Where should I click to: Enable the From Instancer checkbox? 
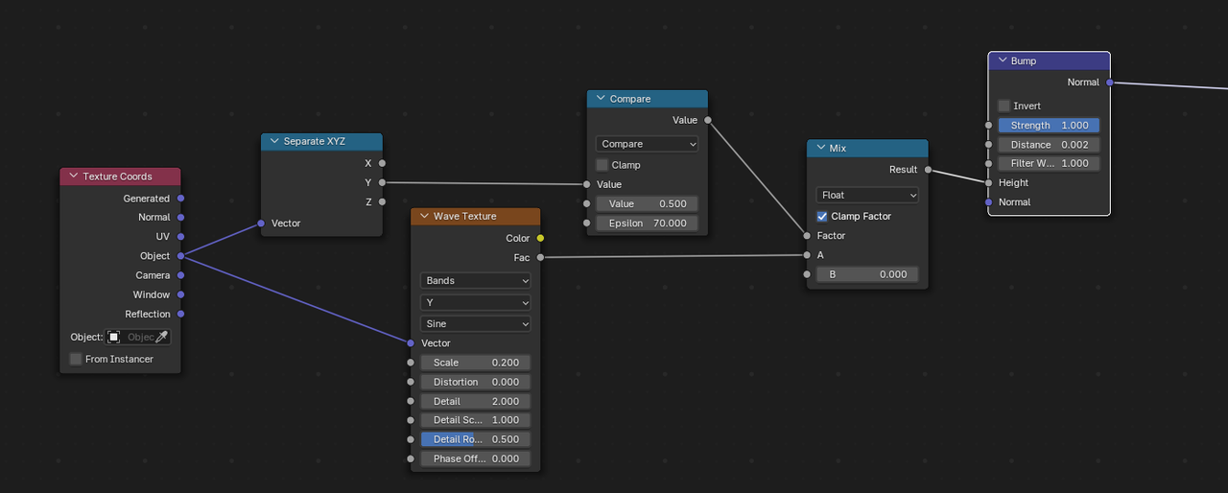click(x=77, y=359)
